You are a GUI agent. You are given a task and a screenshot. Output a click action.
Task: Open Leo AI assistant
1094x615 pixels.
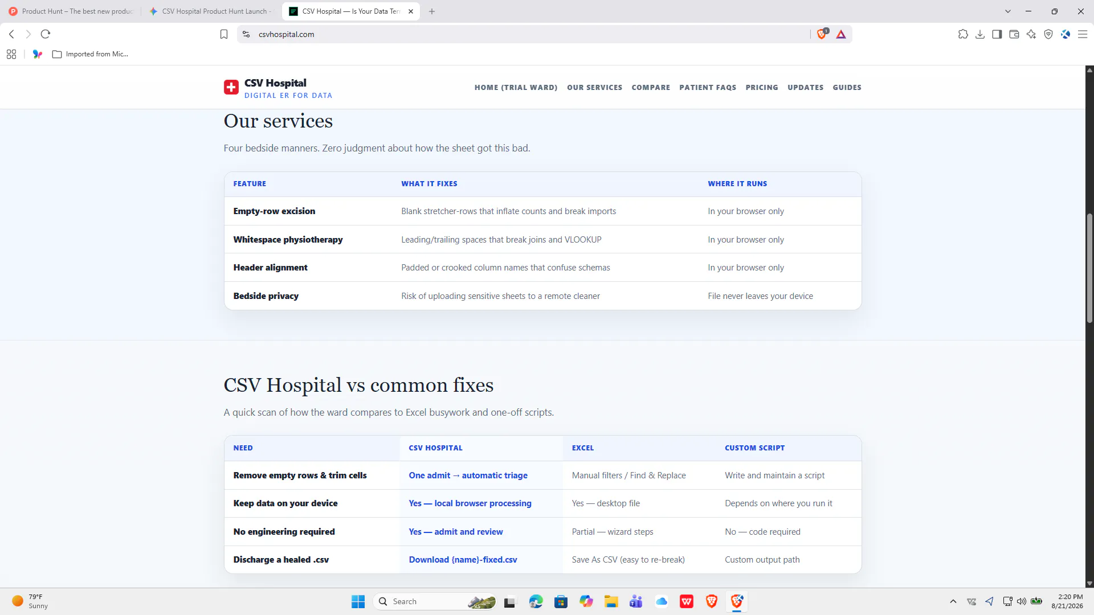1031,34
